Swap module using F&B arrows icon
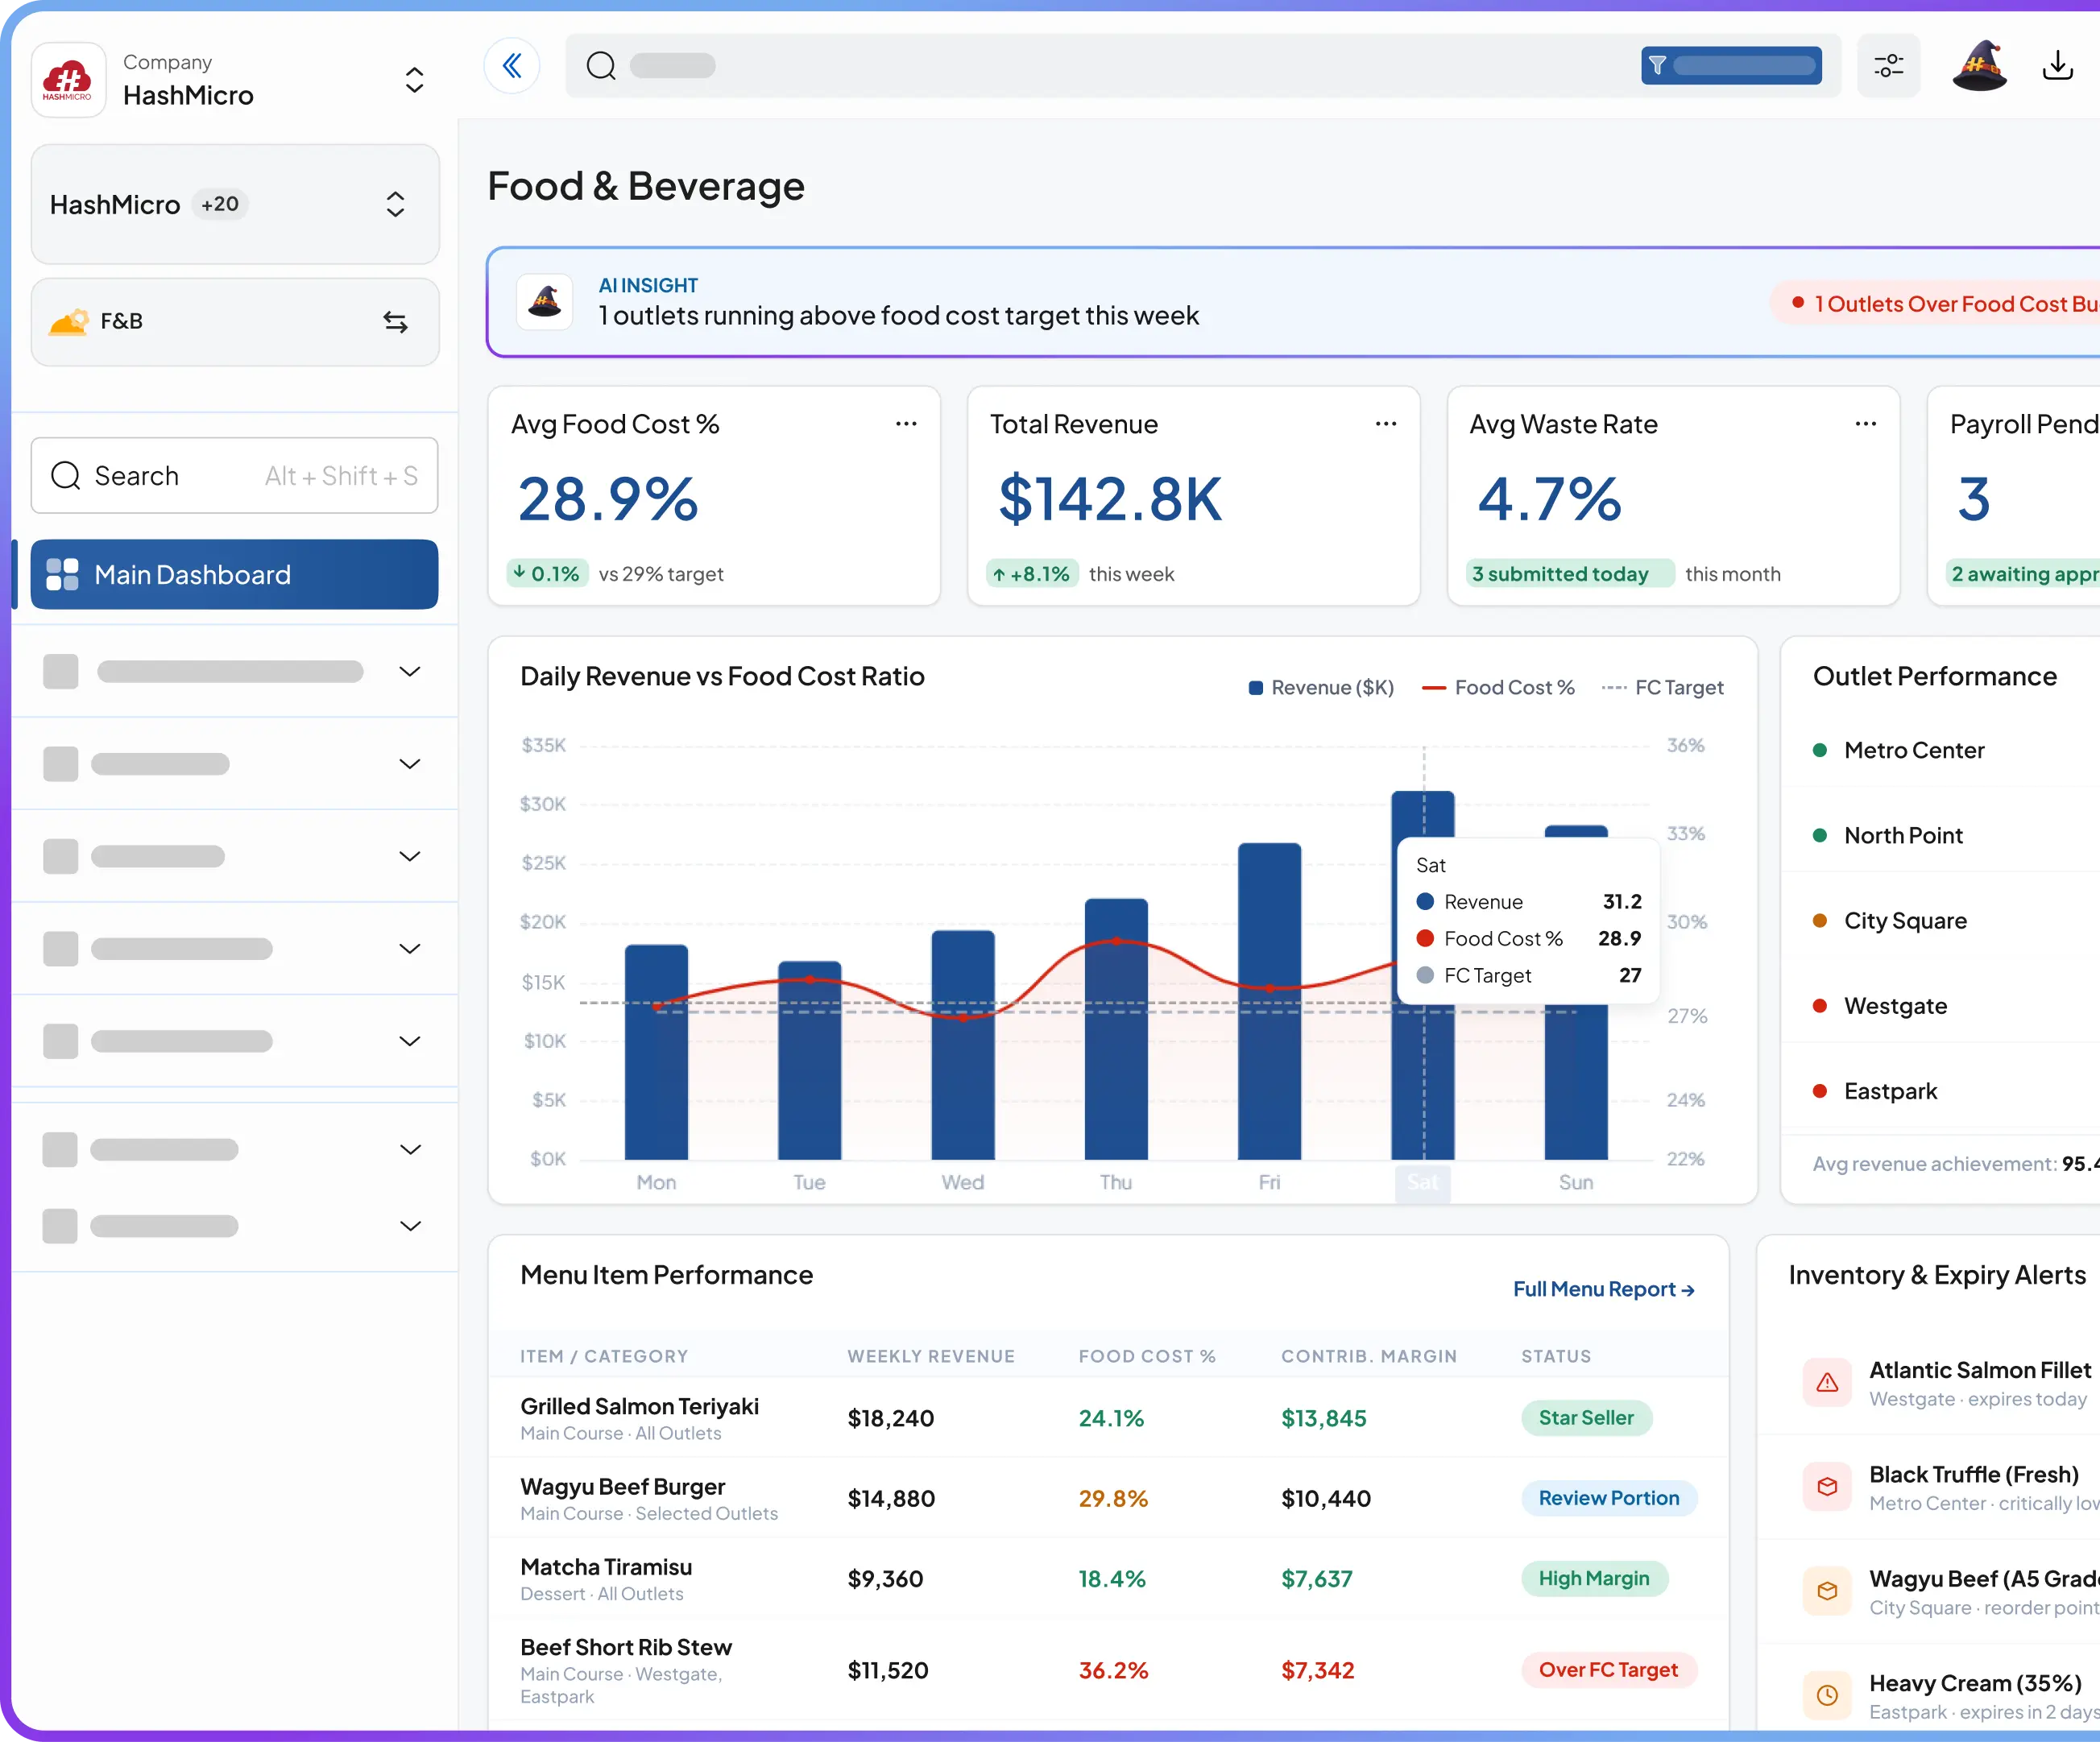 coord(395,322)
